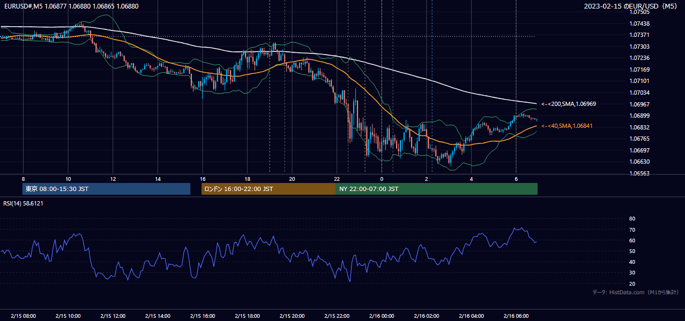The width and height of the screenshot is (685, 321).
Task: Click RSI scale value 80
Action: point(632,219)
